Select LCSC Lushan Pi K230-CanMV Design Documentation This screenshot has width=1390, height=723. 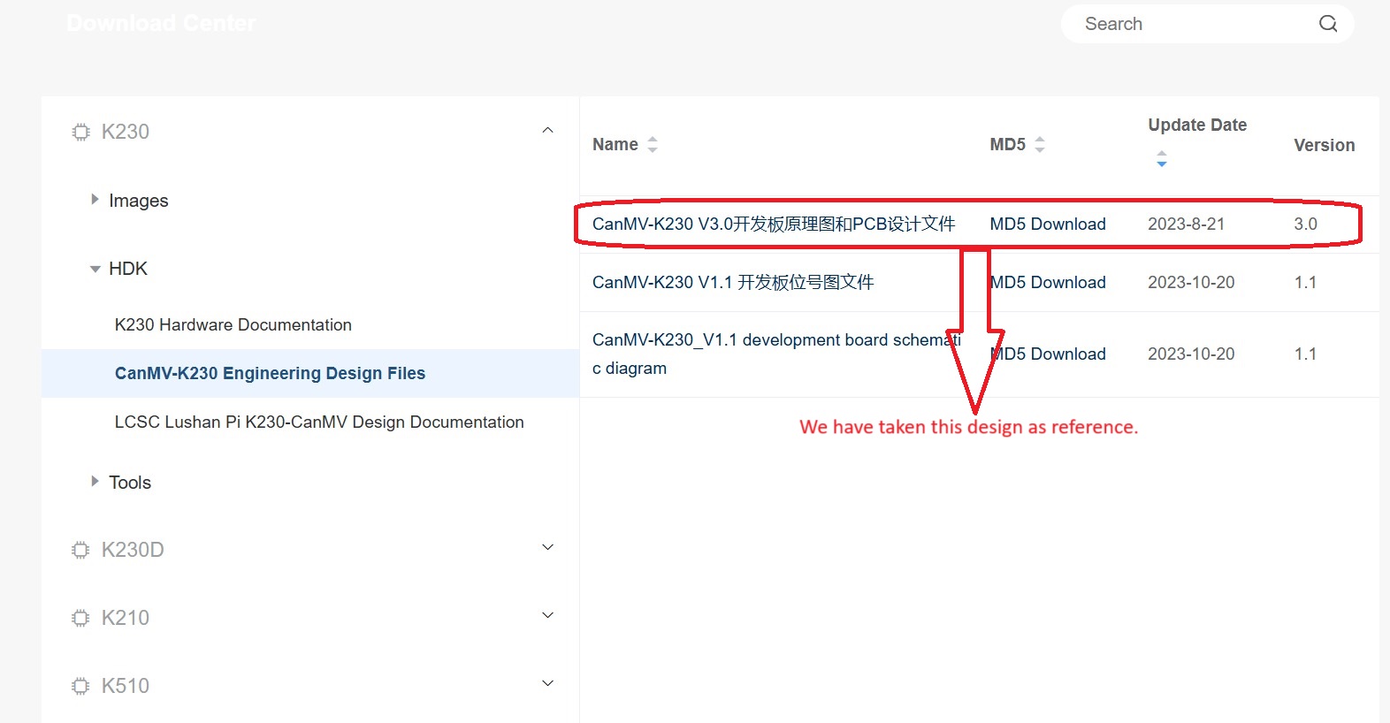tap(319, 422)
